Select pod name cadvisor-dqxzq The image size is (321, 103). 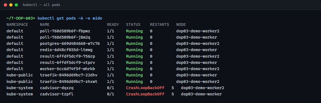click(x=57, y=88)
